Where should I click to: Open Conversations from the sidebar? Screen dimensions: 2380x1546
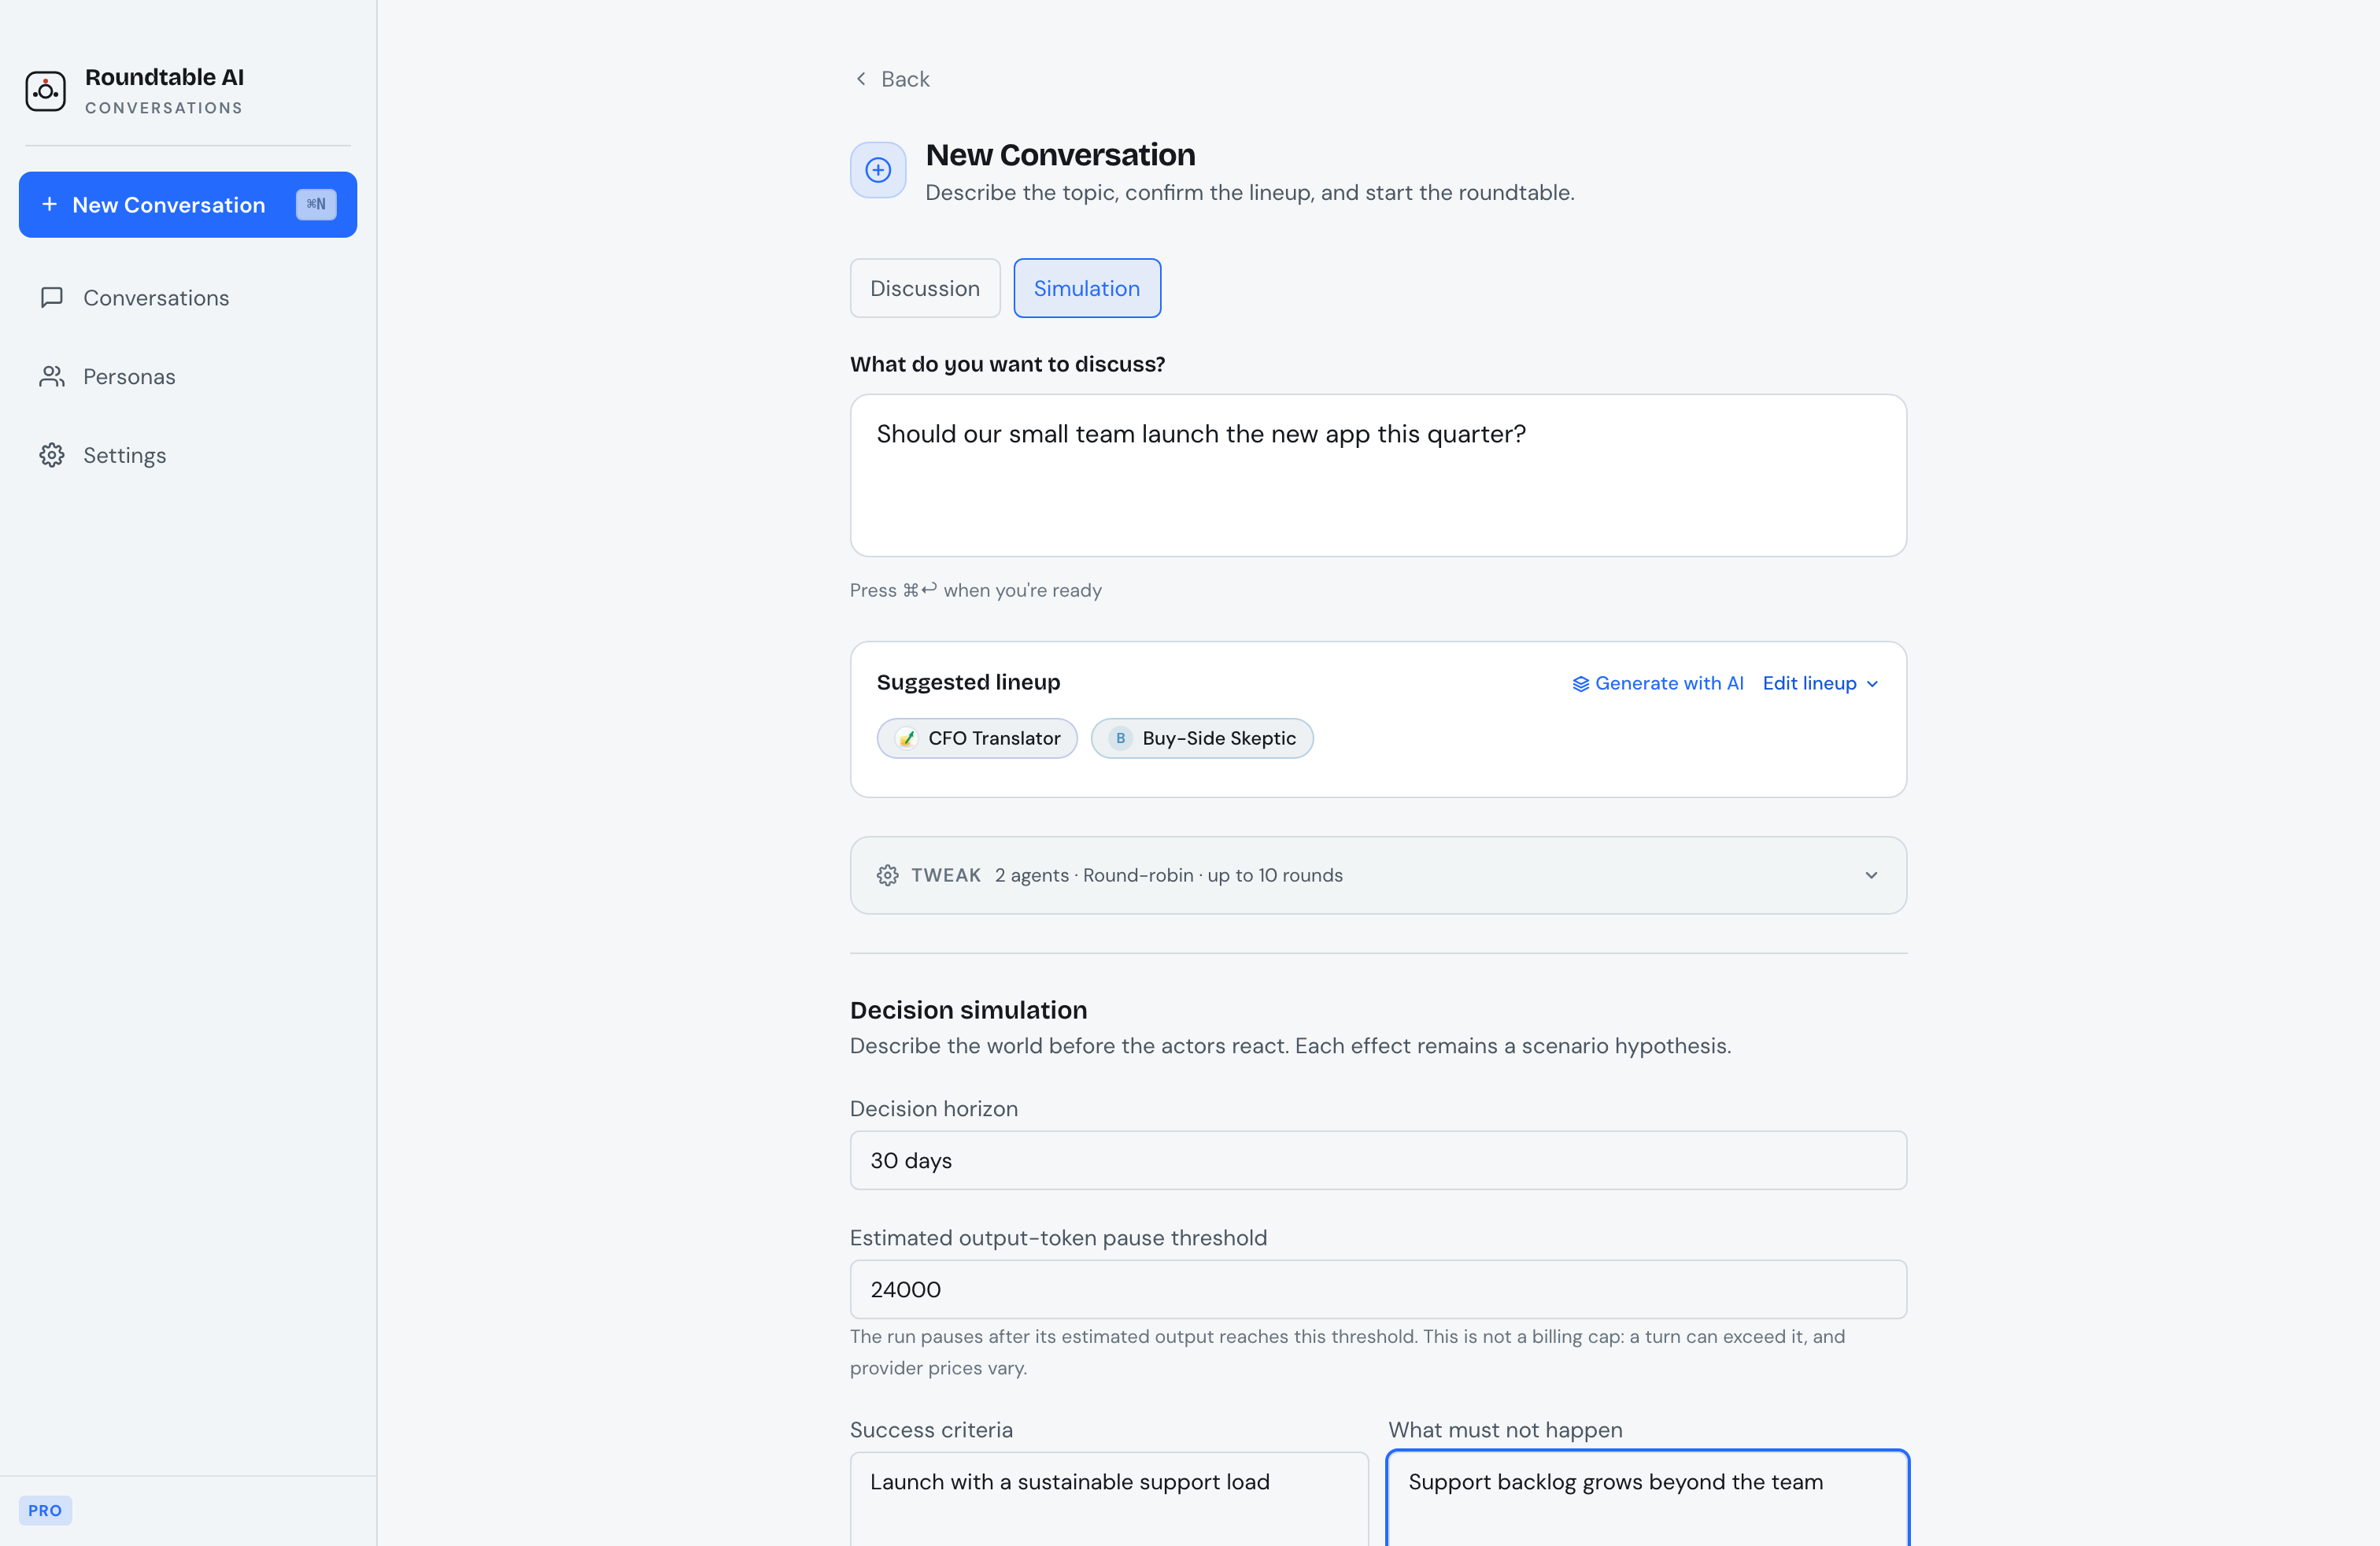(x=188, y=298)
